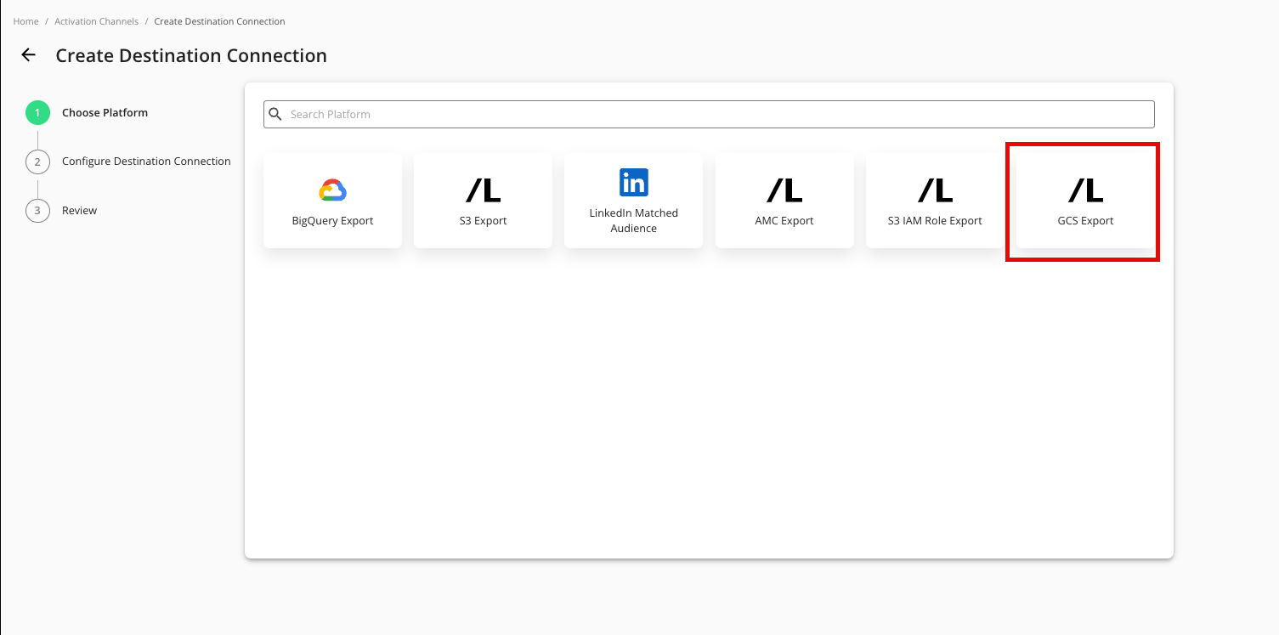Image resolution: width=1279 pixels, height=635 pixels.
Task: Click the /L logo on GCS Export card
Action: 1085,190
